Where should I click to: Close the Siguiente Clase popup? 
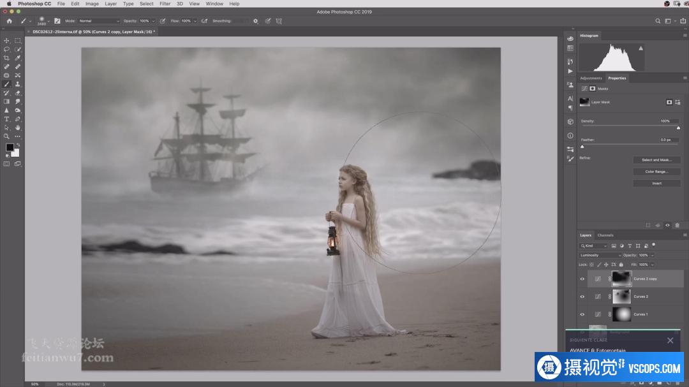670,340
